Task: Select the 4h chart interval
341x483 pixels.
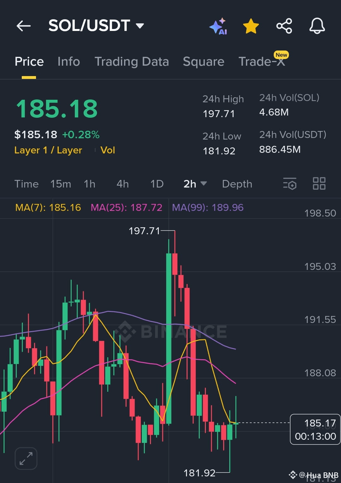Action: coord(123,184)
